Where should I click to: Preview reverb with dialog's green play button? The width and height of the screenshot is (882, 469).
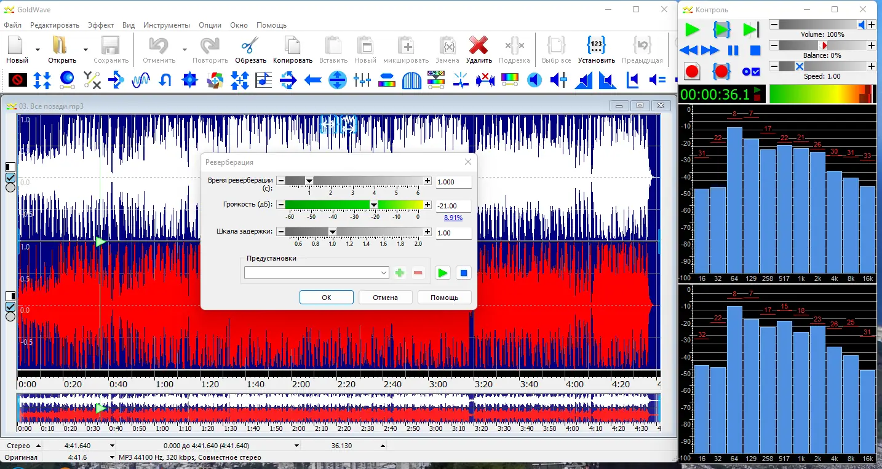click(x=442, y=273)
